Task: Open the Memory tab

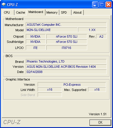Action: tap(52, 12)
